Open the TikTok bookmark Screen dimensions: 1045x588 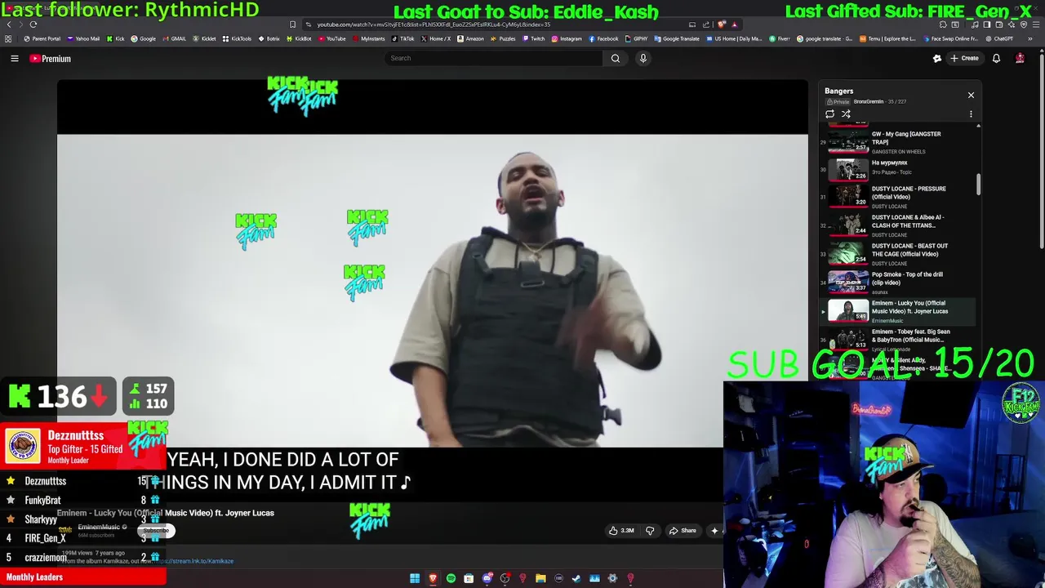(x=402, y=38)
